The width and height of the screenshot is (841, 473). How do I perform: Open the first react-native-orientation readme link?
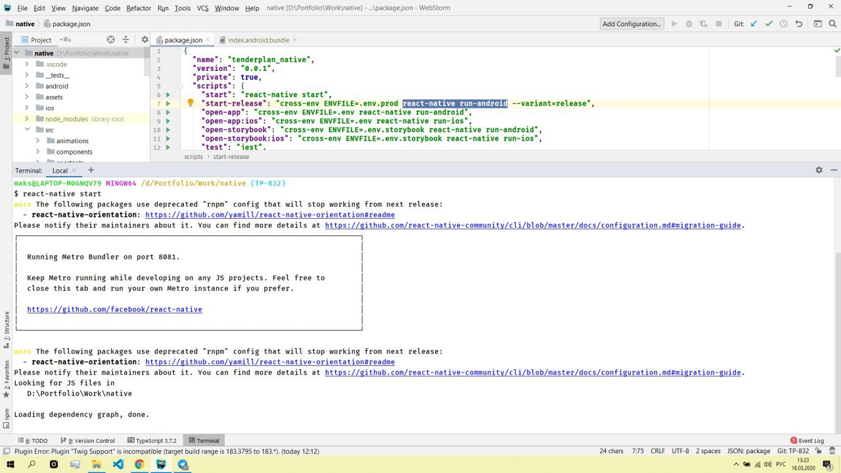pos(270,215)
